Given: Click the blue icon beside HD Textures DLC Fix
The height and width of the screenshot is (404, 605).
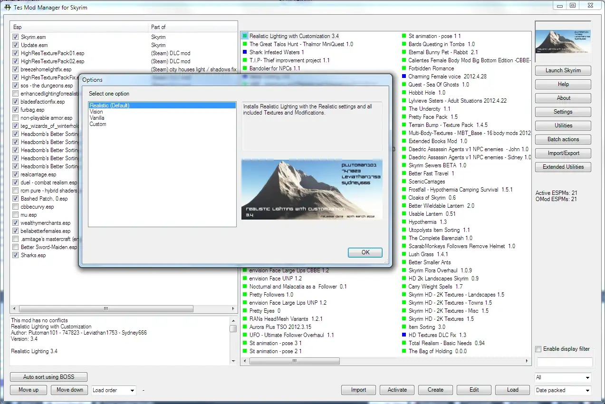Looking at the screenshot, I should (403, 335).
